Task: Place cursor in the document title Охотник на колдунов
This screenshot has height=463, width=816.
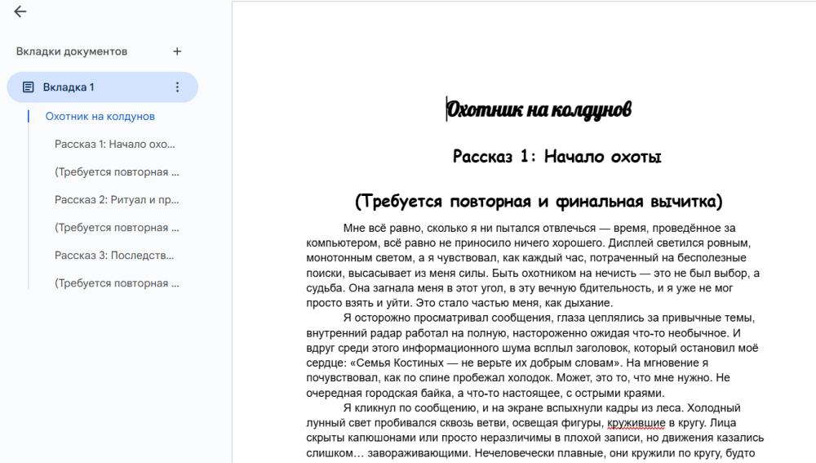Action: pyautogui.click(x=539, y=110)
